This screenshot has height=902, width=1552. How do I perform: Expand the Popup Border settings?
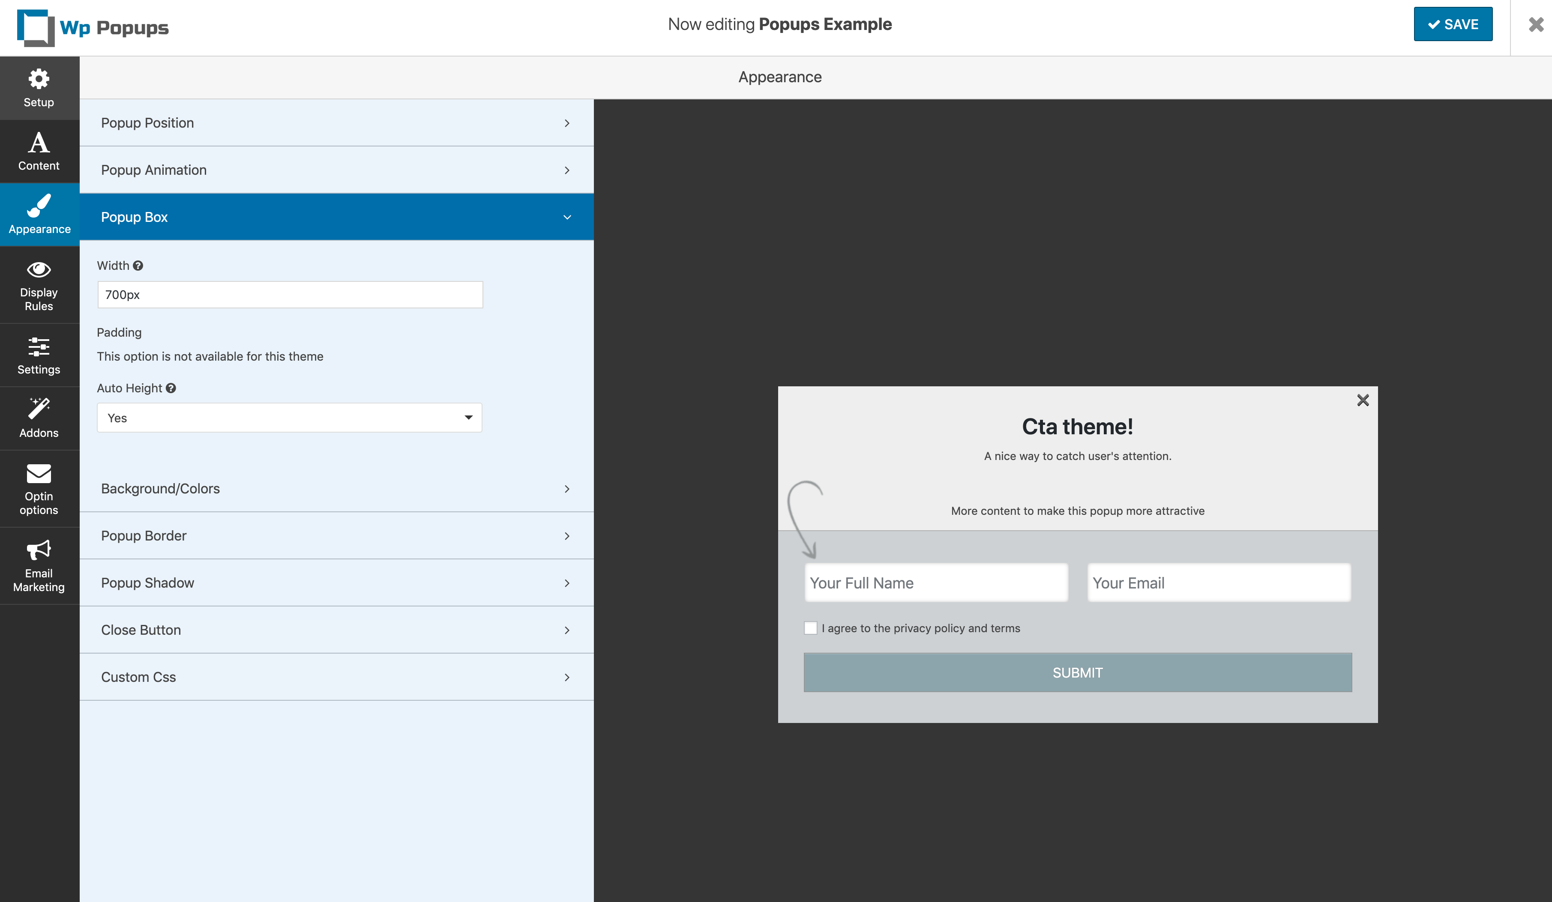tap(337, 535)
